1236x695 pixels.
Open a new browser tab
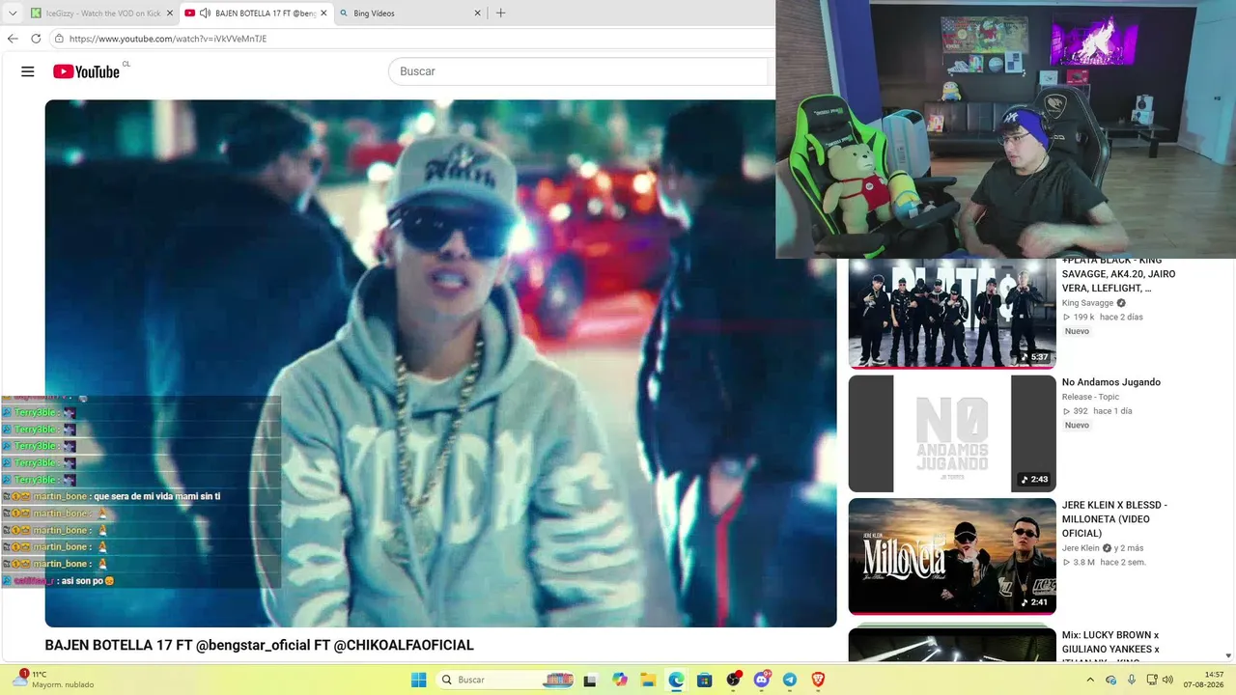pos(500,14)
